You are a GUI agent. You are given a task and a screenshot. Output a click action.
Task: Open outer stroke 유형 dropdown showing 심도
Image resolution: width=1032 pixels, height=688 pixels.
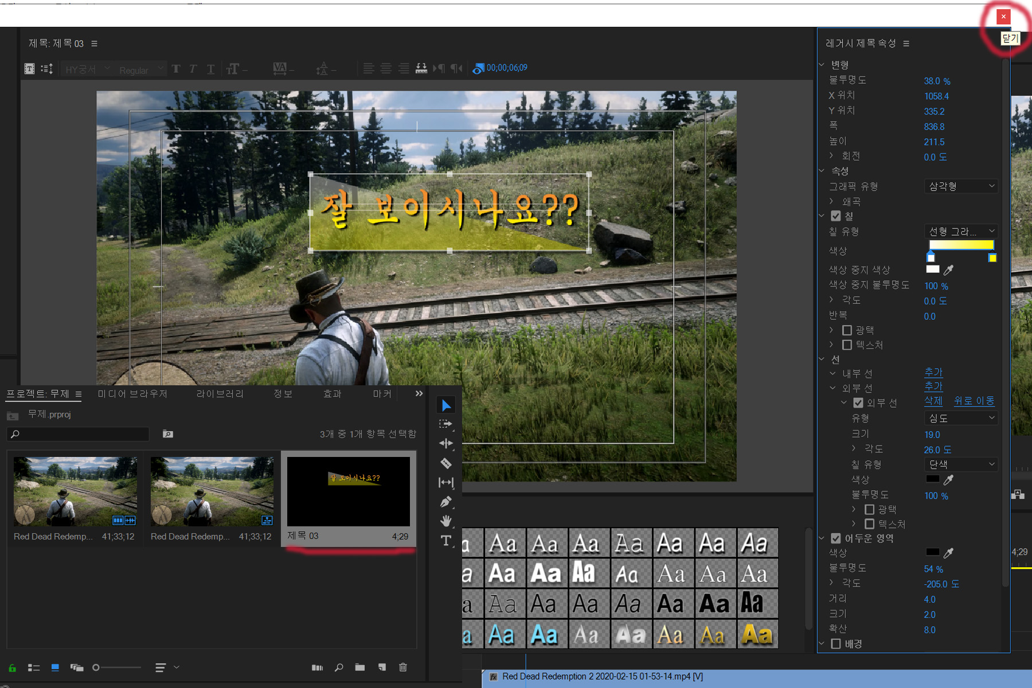pos(961,418)
